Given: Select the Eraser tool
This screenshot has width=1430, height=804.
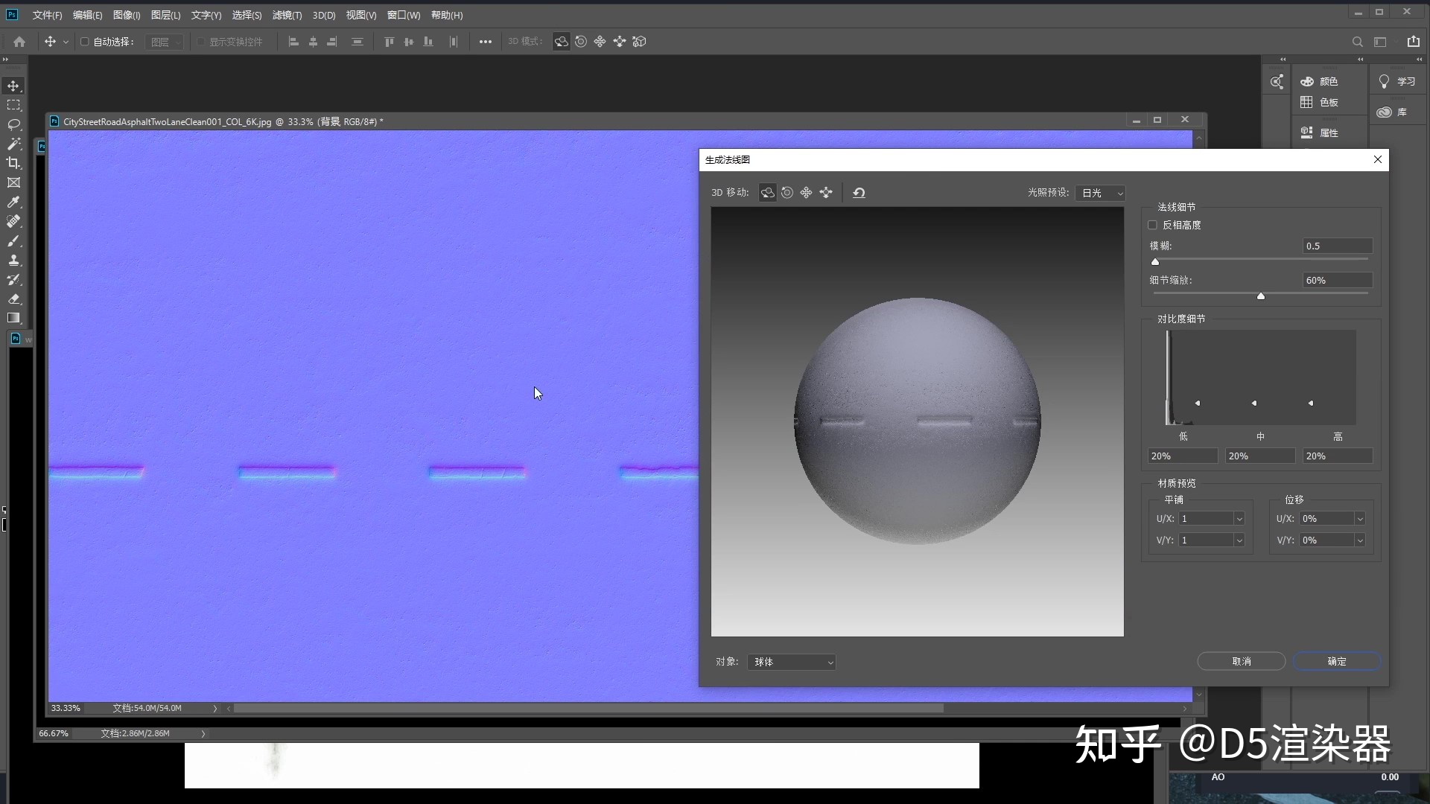Looking at the screenshot, I should click(13, 299).
